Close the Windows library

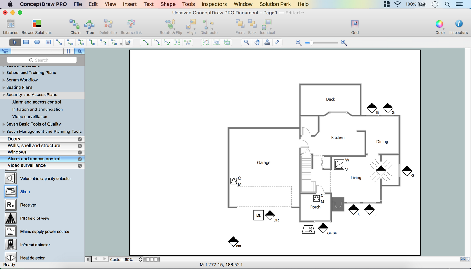click(x=80, y=152)
